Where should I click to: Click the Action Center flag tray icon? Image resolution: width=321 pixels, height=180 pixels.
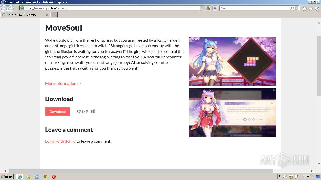click(x=297, y=177)
